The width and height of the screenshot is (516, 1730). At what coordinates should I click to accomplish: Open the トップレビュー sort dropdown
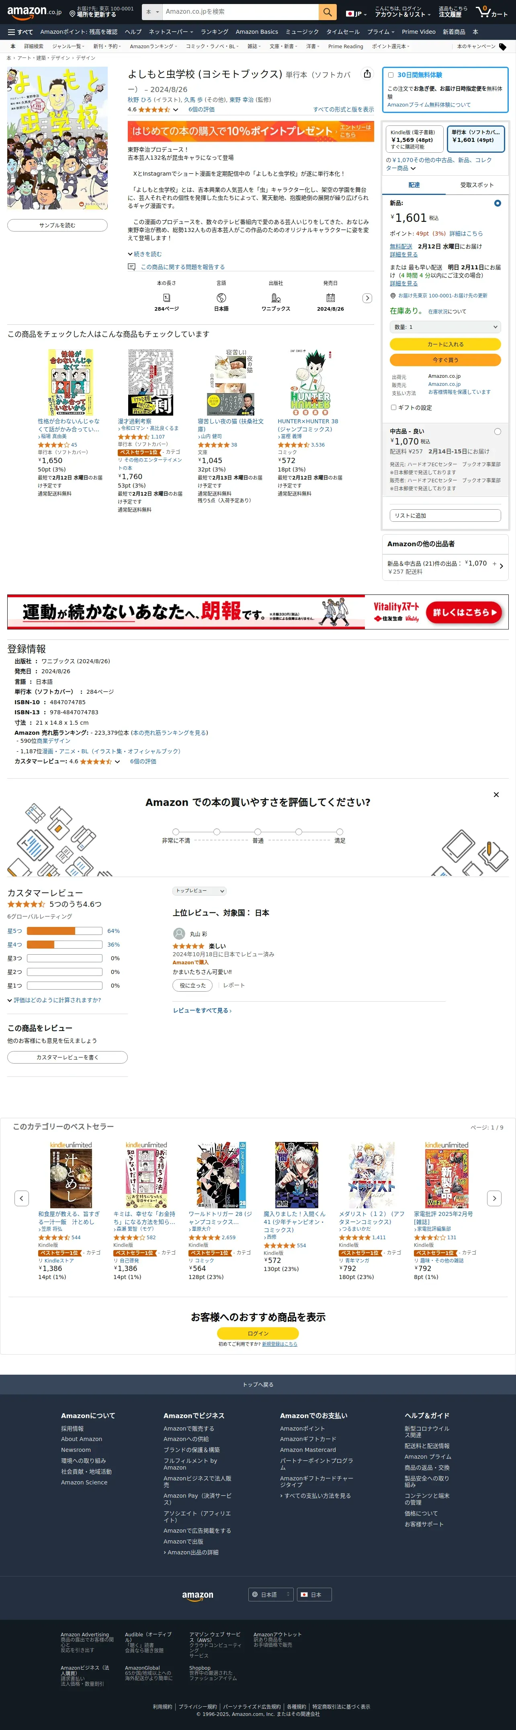(x=200, y=890)
